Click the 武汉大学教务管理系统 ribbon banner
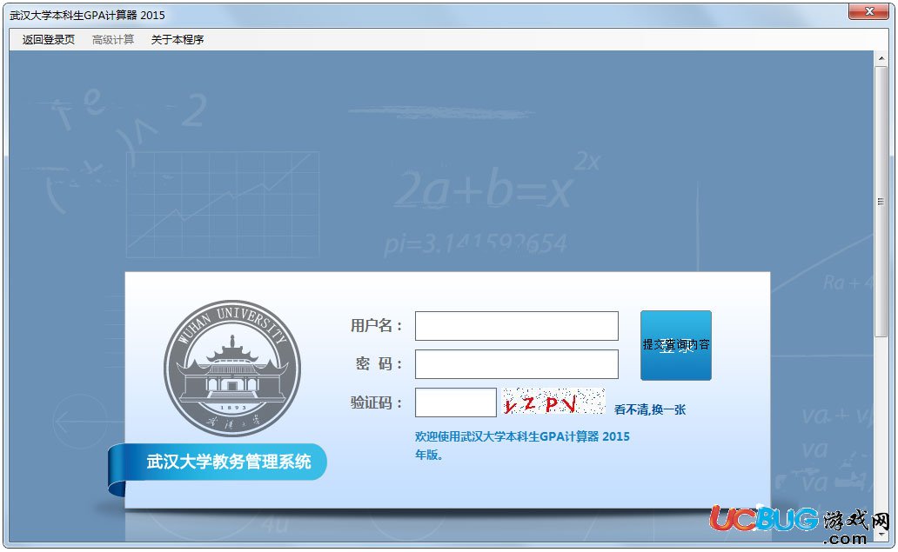Viewport: 898px width, 552px height. [218, 462]
